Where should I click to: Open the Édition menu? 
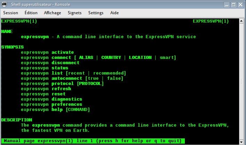click(31, 13)
